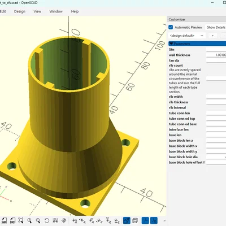The width and height of the screenshot is (226, 226).
Task: Click the Reset View circular arrow icon
Action: click(46, 220)
